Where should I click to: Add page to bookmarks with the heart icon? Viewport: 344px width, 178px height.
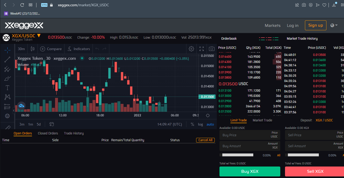coord(324,5)
